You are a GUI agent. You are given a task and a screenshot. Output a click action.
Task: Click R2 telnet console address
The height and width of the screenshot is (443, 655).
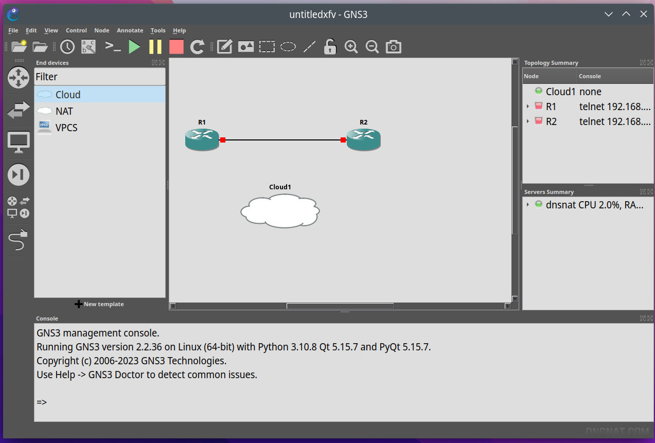click(615, 121)
